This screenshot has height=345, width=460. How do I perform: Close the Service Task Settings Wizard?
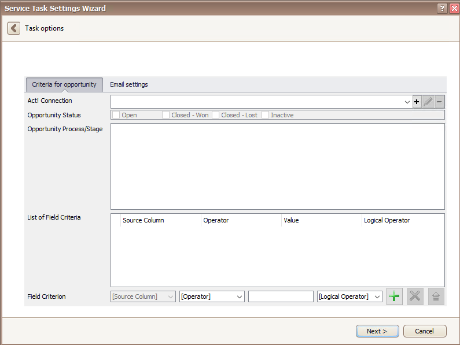click(x=454, y=9)
